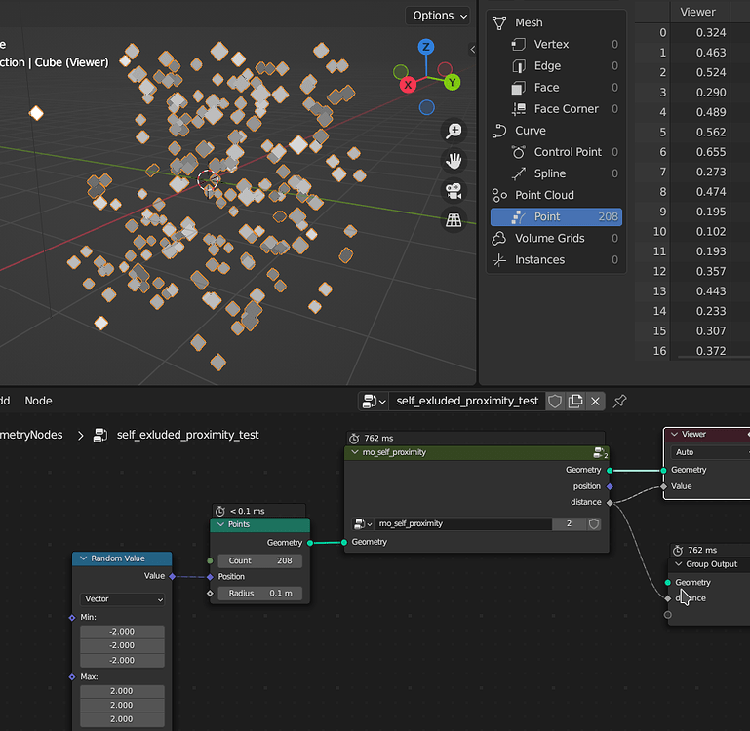Click the group icon on mo_self_proximity header

click(x=600, y=453)
